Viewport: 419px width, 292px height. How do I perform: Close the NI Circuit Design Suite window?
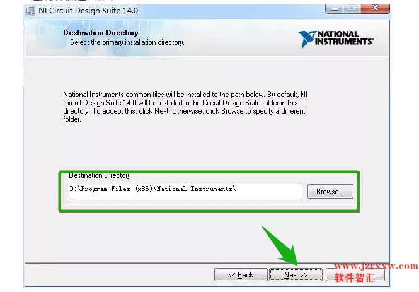[375, 8]
